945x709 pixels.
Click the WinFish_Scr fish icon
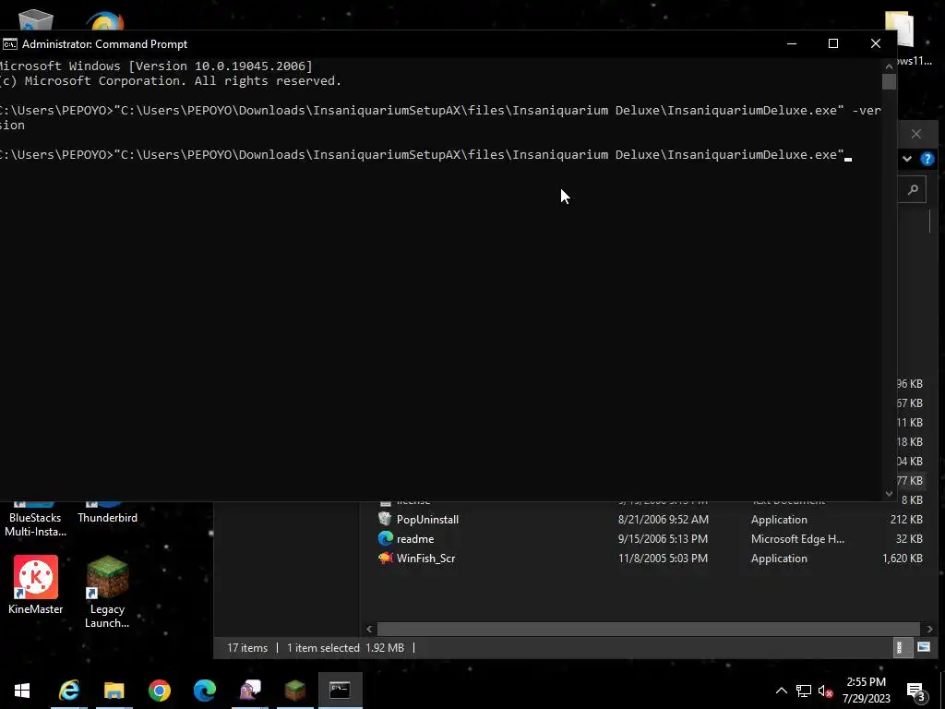[x=385, y=558]
